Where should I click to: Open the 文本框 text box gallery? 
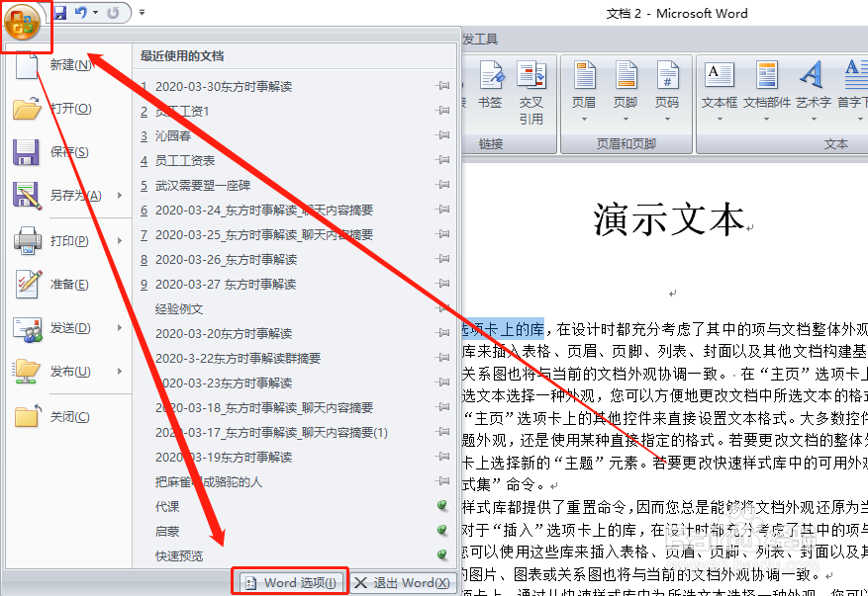pyautogui.click(x=720, y=92)
